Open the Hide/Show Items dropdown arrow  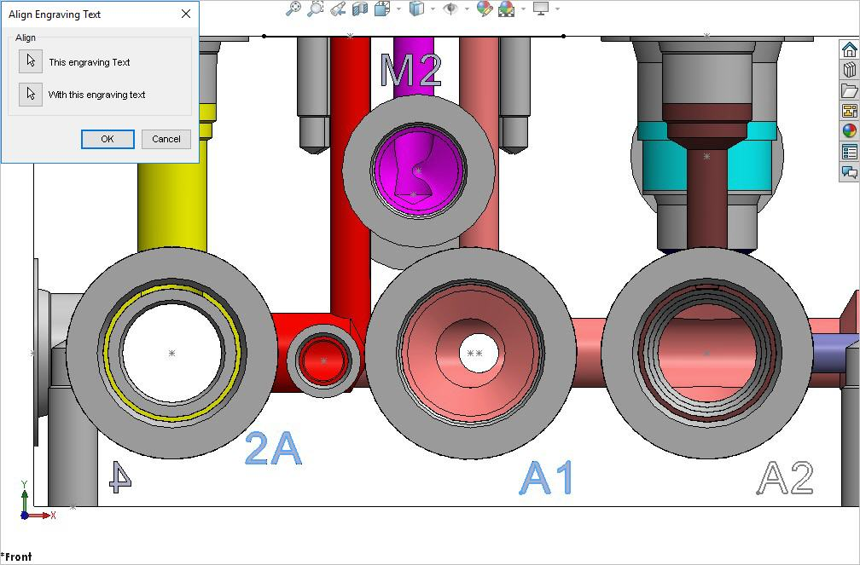[467, 9]
